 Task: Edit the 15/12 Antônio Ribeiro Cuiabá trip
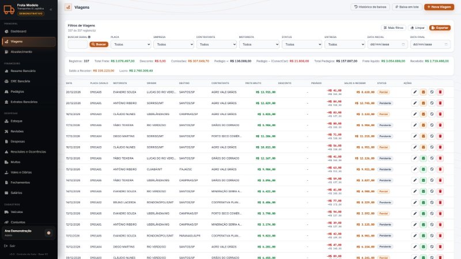pyautogui.click(x=415, y=169)
